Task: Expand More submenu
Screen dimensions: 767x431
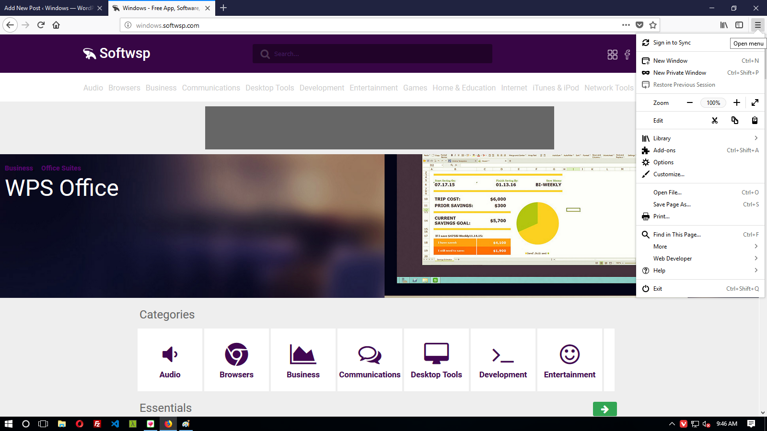Action: [x=700, y=247]
